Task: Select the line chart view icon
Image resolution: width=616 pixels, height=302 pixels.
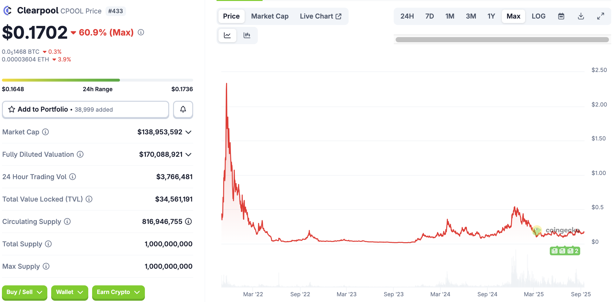Action: tap(227, 35)
